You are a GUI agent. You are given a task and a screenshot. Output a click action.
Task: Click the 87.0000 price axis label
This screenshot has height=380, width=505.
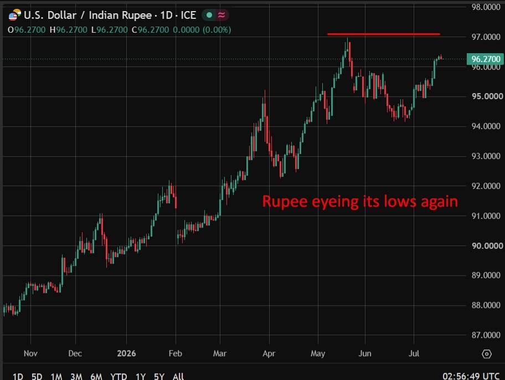(x=486, y=335)
